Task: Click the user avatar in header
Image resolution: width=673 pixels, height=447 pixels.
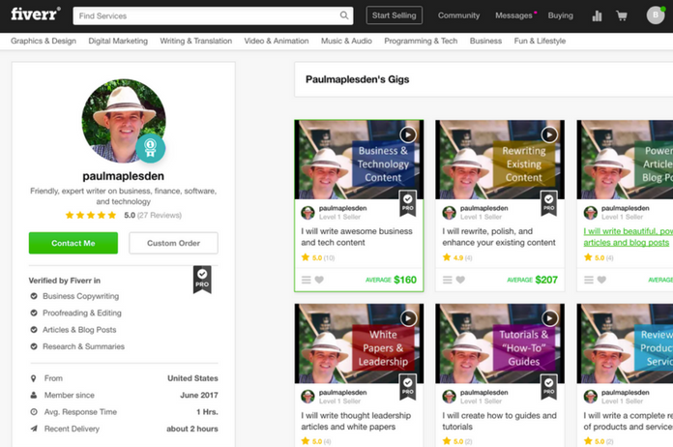Action: 654,15
